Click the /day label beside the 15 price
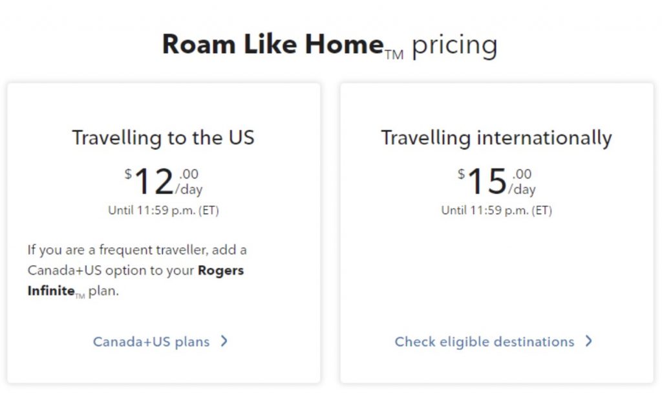Viewport: 662px width, 403px height. pyautogui.click(x=522, y=190)
